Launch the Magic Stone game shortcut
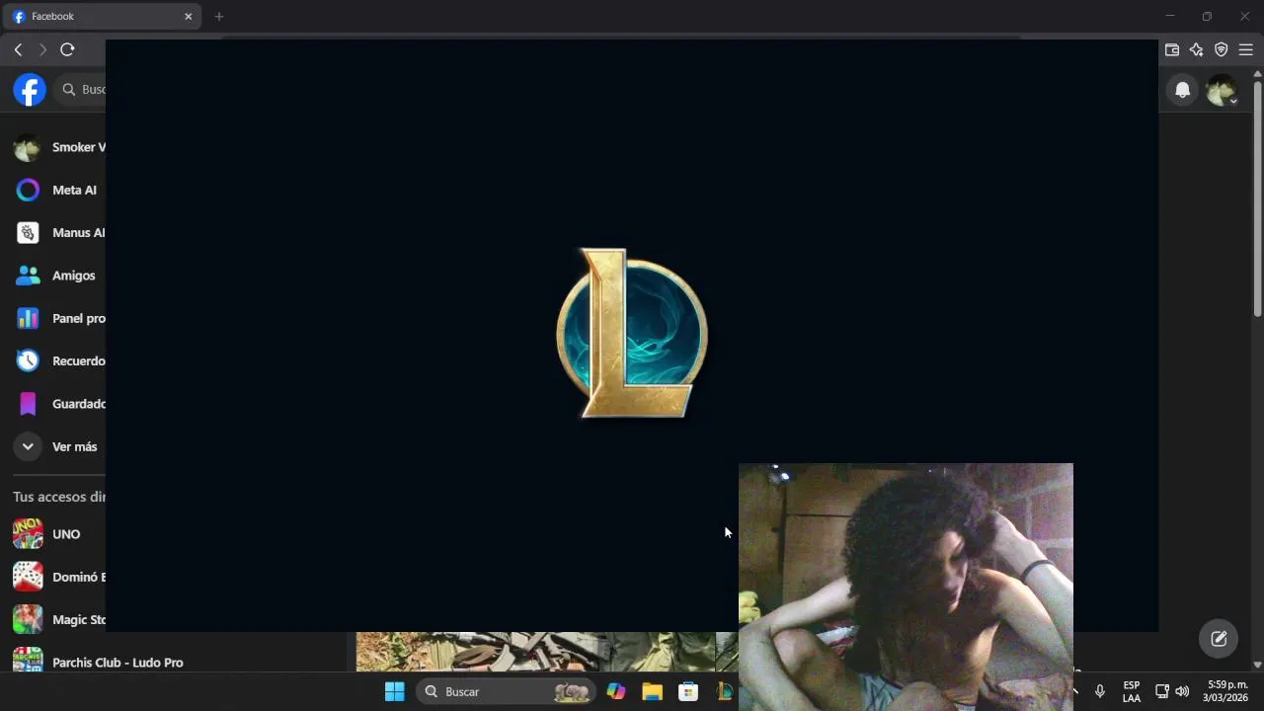This screenshot has width=1264, height=711. [x=59, y=619]
